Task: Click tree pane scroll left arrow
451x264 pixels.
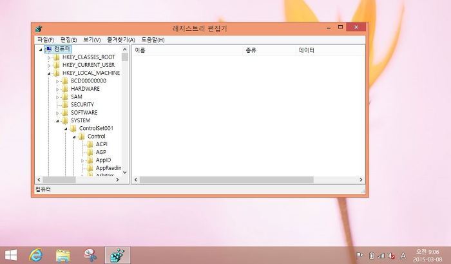Action: tap(39, 180)
